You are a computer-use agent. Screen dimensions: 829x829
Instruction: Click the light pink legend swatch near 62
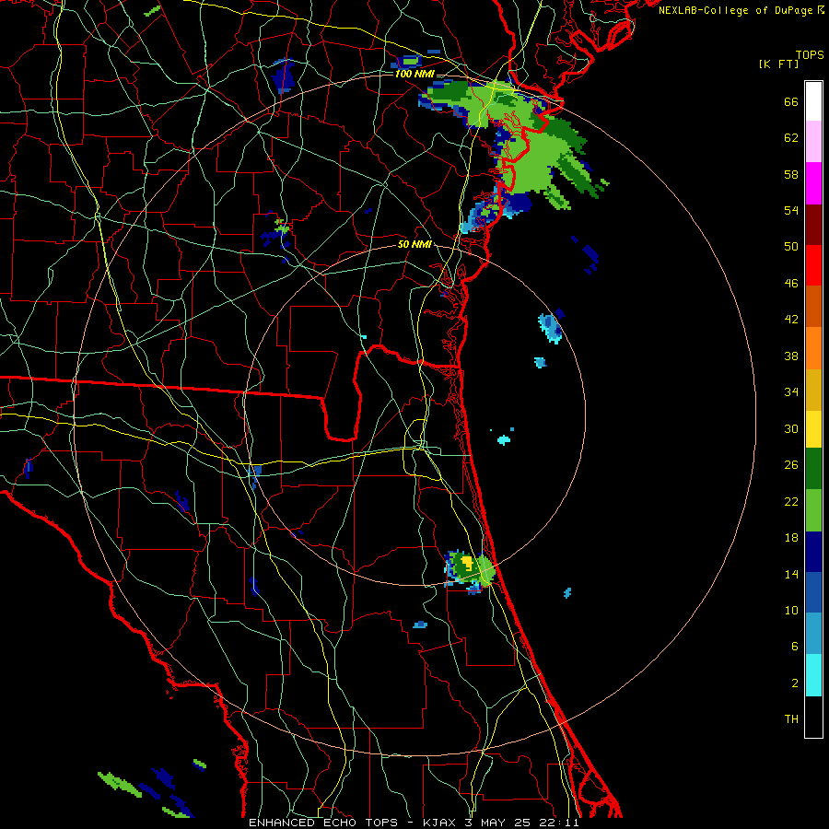click(813, 141)
